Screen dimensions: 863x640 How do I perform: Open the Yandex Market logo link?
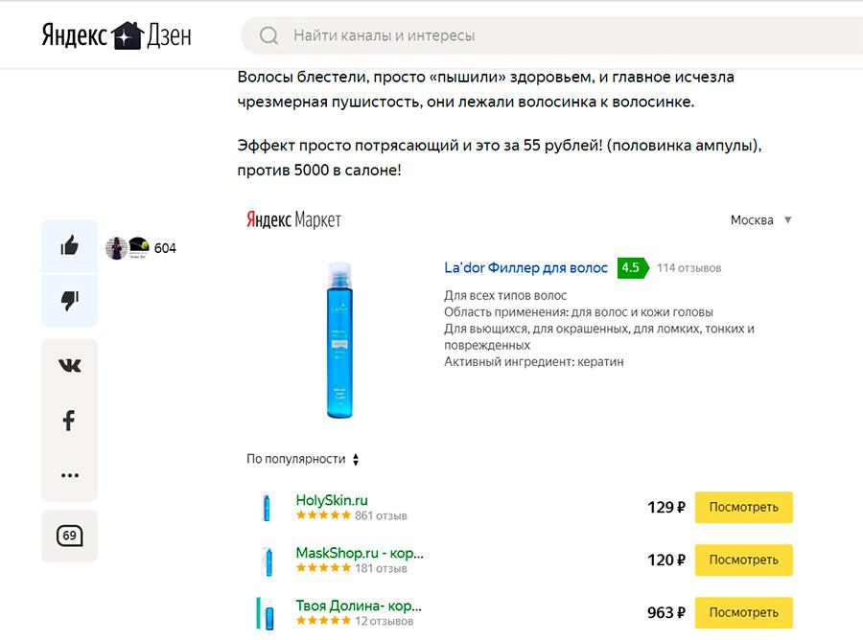pyautogui.click(x=293, y=220)
